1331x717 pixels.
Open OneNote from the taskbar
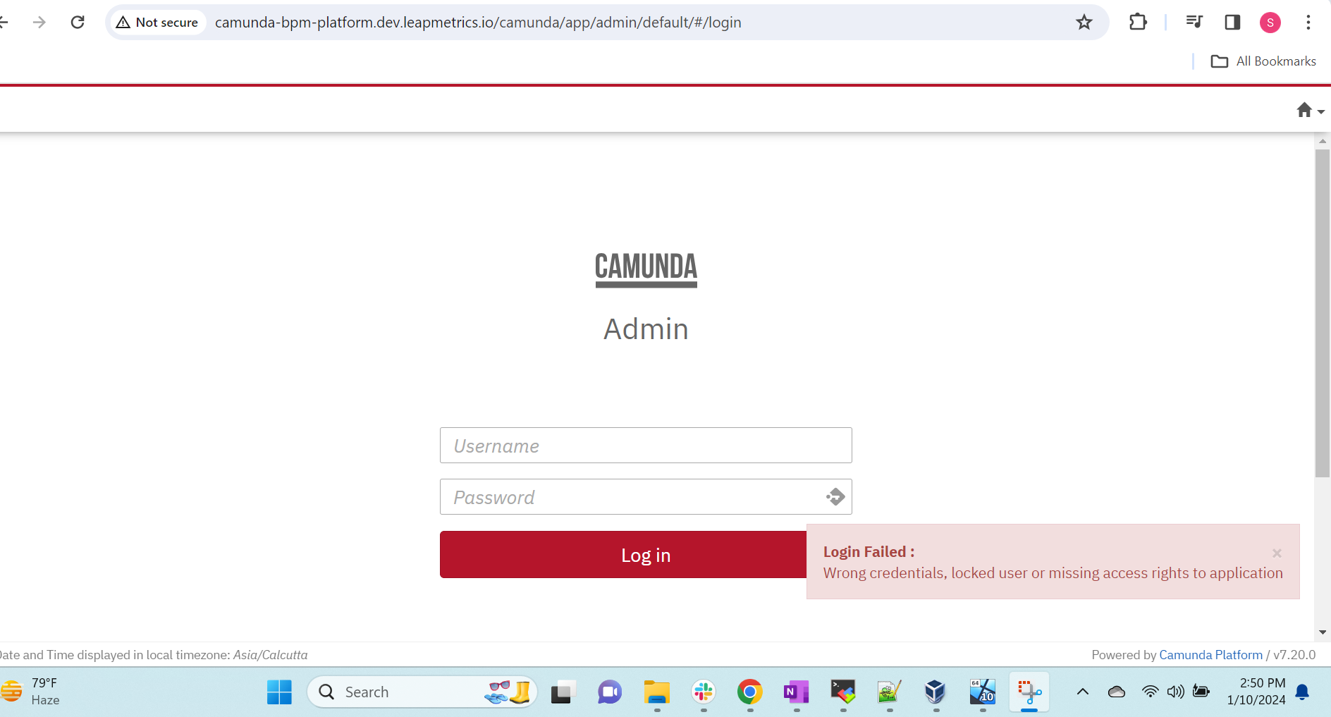point(797,692)
